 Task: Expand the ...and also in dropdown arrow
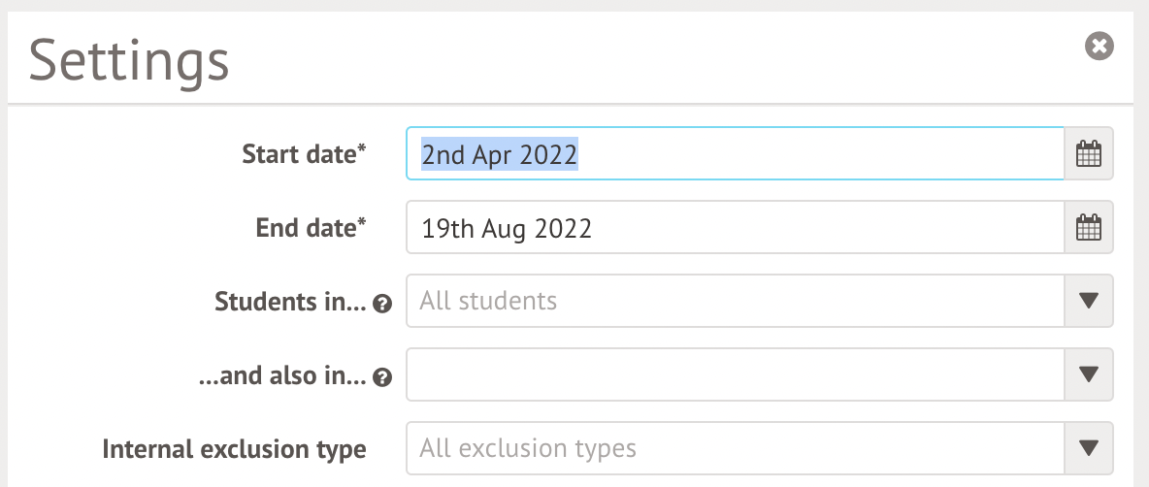click(1089, 374)
